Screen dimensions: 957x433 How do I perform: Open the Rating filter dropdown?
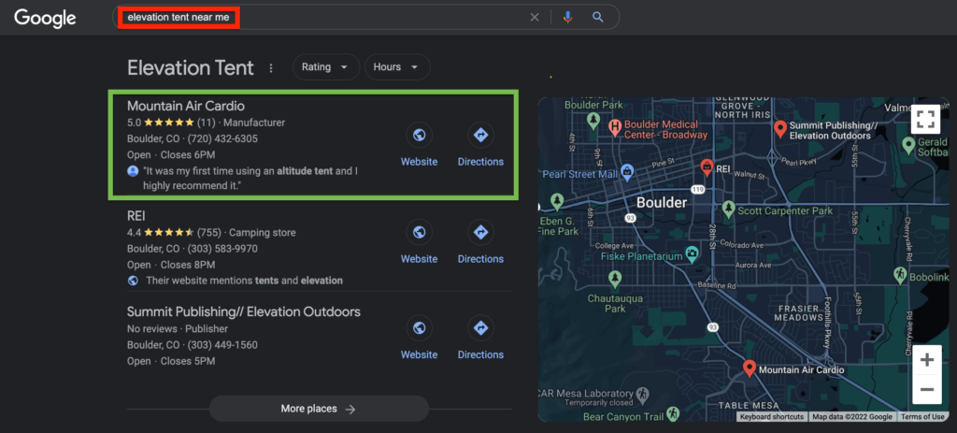click(x=326, y=67)
